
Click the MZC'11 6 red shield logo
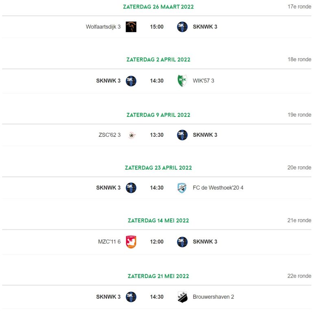point(131,242)
